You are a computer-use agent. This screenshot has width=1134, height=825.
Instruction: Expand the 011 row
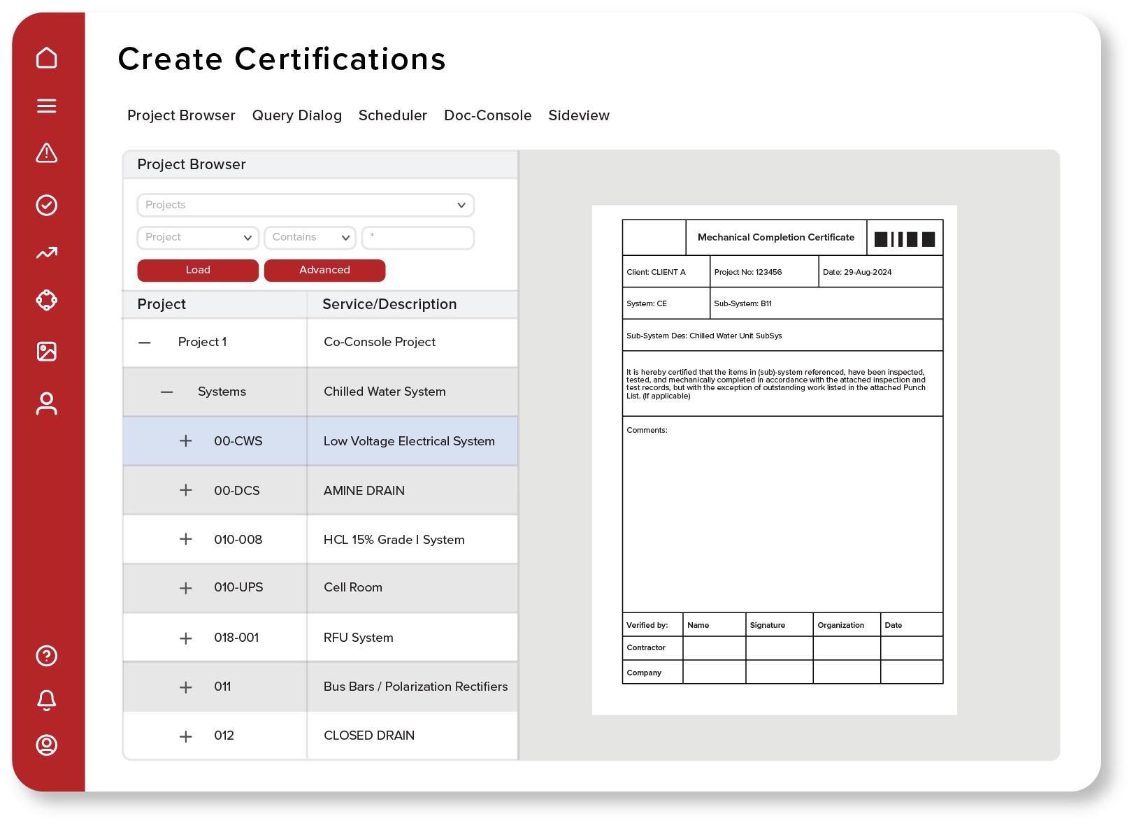pos(186,687)
